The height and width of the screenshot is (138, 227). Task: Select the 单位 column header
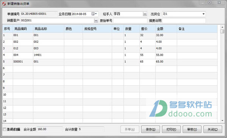(x=118, y=29)
